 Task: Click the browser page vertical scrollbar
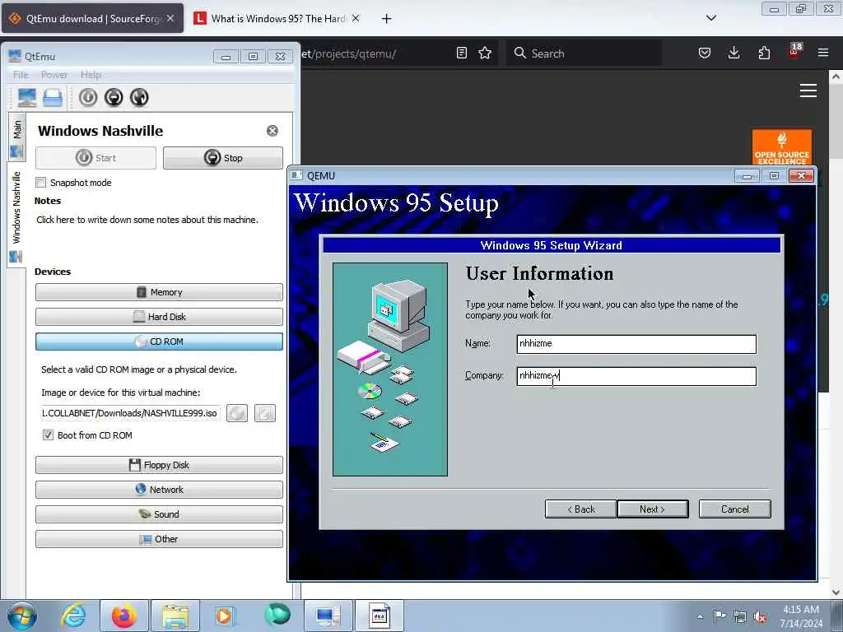click(836, 333)
